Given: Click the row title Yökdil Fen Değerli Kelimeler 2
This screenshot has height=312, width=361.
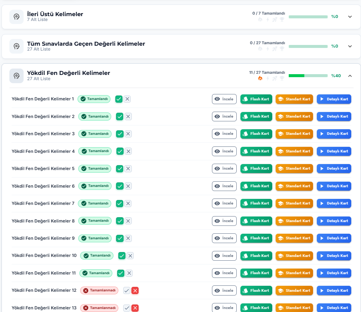Looking at the screenshot, I should tap(43, 116).
